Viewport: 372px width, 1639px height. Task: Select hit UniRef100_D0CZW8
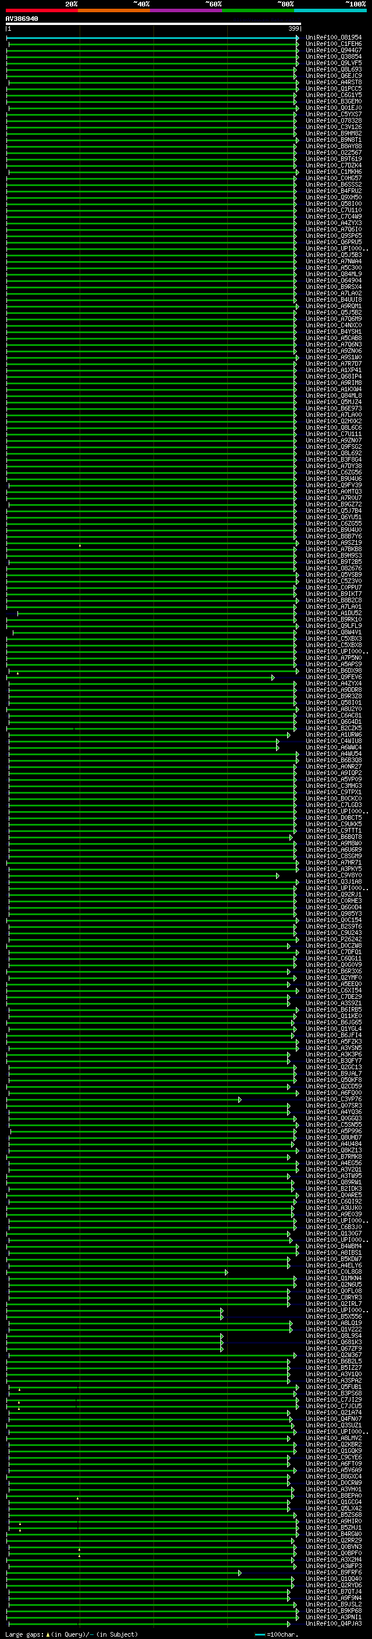point(333,945)
